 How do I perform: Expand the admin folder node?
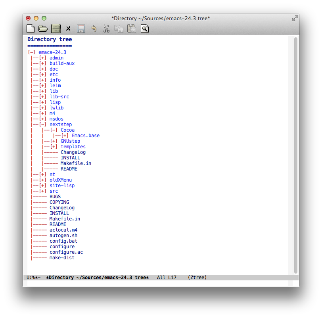42,58
